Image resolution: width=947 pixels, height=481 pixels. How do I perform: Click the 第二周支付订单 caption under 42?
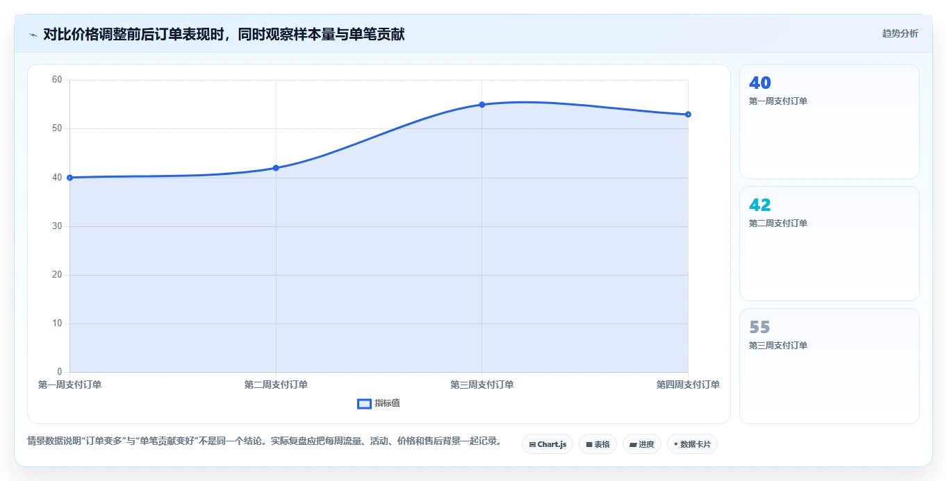pyautogui.click(x=778, y=223)
